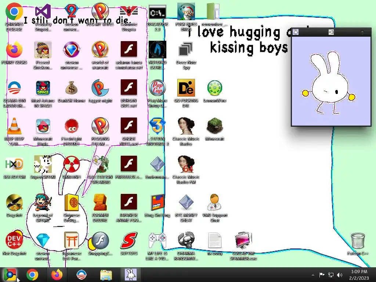Viewport: 376px width, 282px height.
Task: Show hidden system tray icons
Action: tap(313, 275)
